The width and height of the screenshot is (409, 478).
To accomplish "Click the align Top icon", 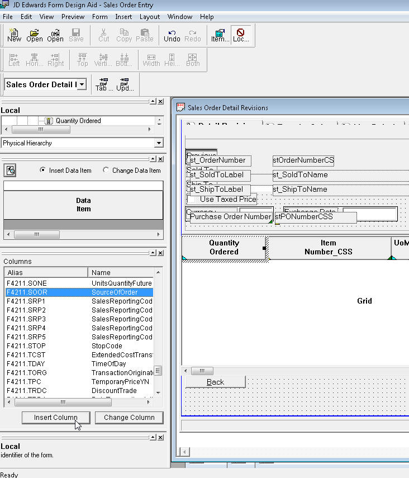I will [82, 60].
